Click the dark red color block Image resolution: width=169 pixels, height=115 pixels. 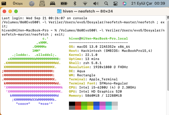pyautogui.click(x=78, y=104)
